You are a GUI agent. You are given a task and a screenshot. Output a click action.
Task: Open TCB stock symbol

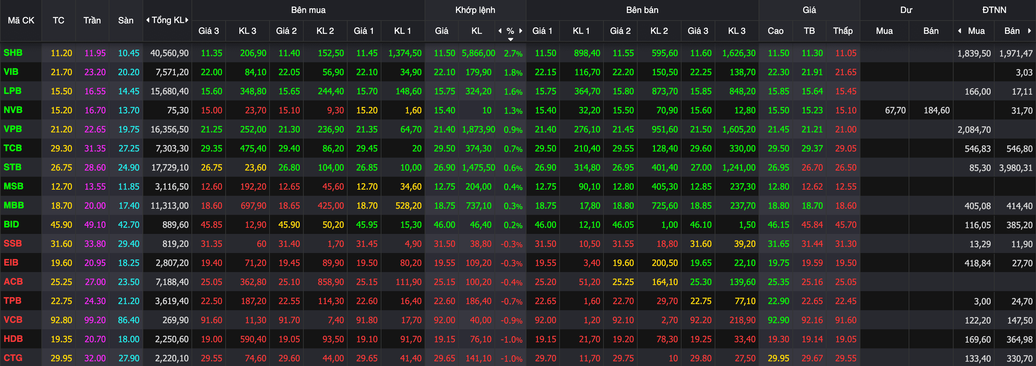[13, 148]
